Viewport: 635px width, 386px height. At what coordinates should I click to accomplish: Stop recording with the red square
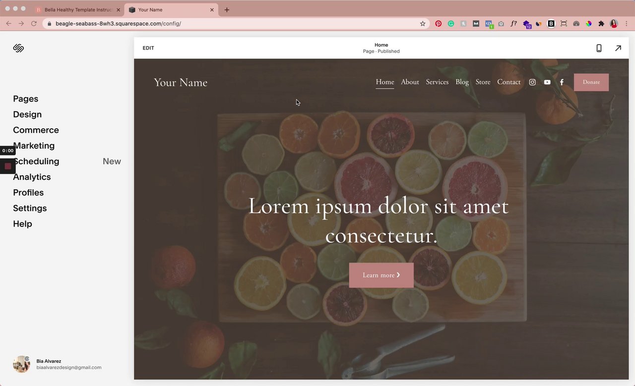click(8, 166)
